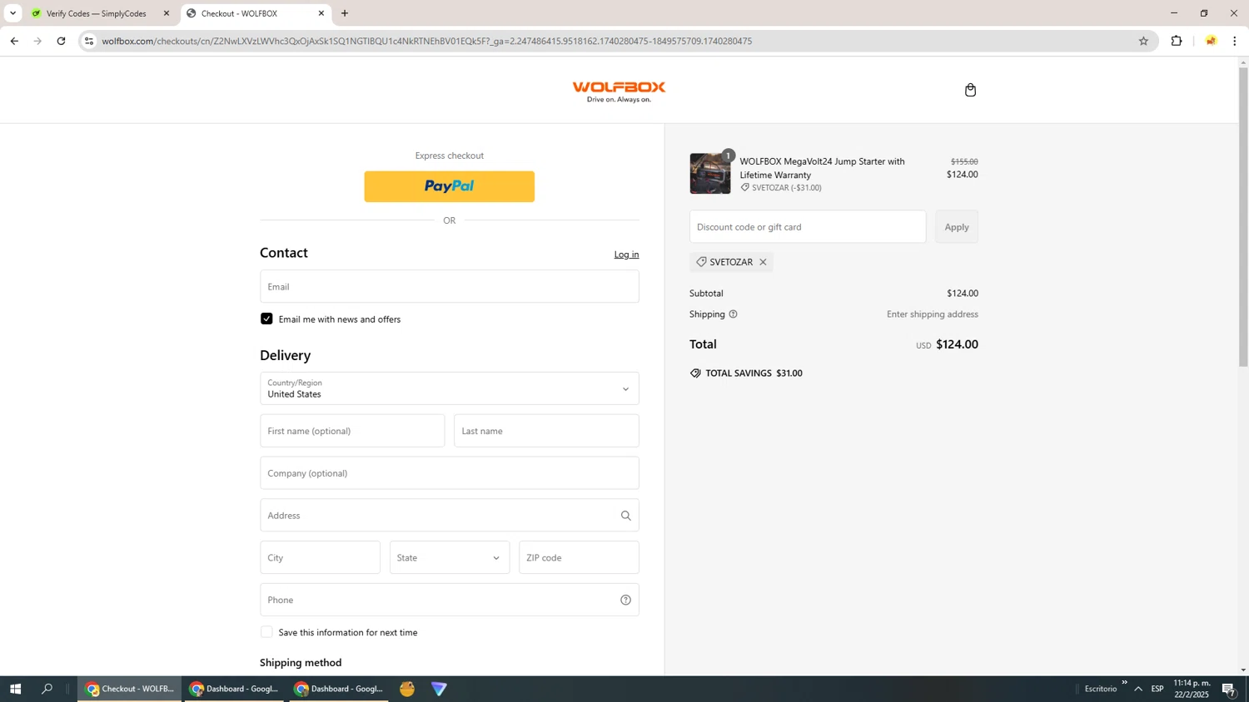The height and width of the screenshot is (702, 1249).
Task: Click the browser address bar URL
Action: tap(426, 41)
